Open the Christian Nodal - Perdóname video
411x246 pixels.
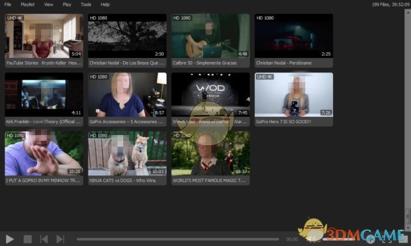point(294,36)
